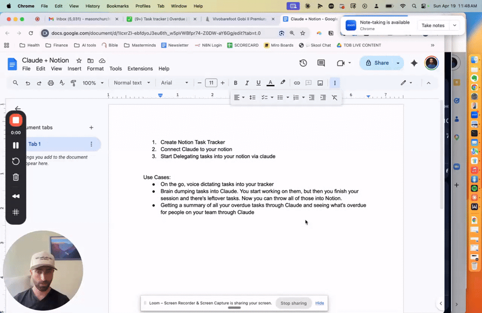Open the SCORECARD bookmark
The height and width of the screenshot is (313, 482).
tap(243, 45)
